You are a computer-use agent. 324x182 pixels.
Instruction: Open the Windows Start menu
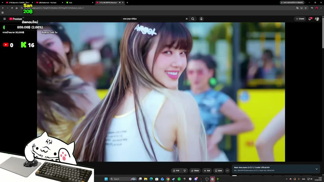click(106, 179)
